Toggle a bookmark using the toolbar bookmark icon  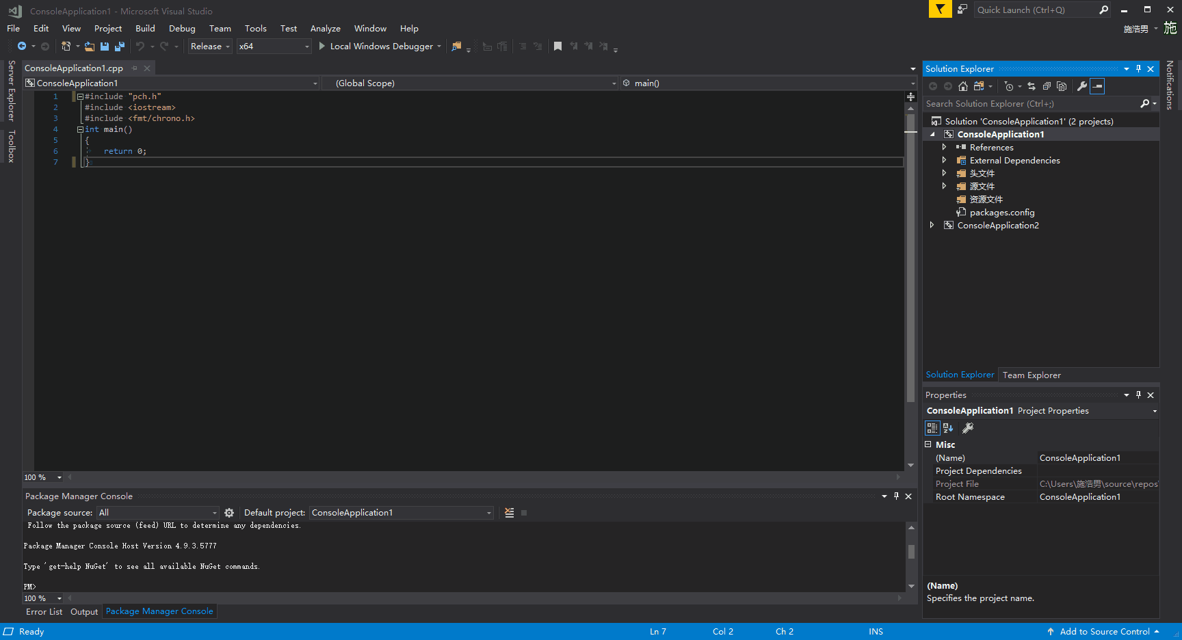(x=557, y=46)
